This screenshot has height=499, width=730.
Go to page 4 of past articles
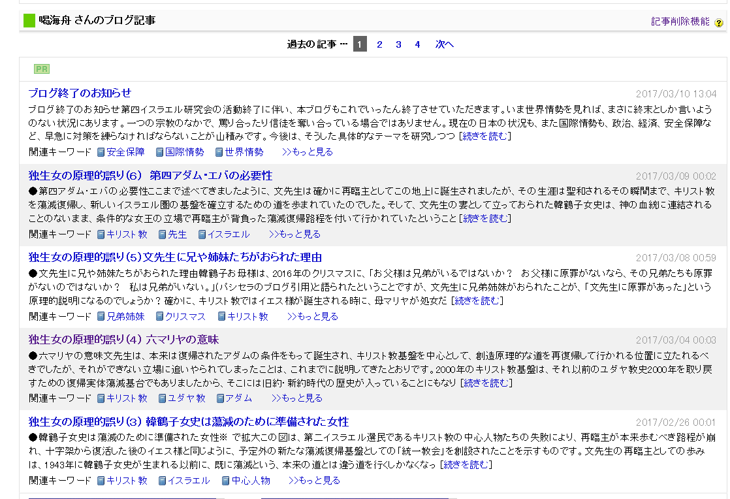click(x=417, y=44)
